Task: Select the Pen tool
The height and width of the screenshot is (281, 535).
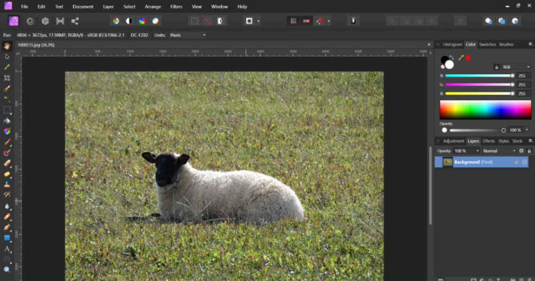Action: pos(7,227)
